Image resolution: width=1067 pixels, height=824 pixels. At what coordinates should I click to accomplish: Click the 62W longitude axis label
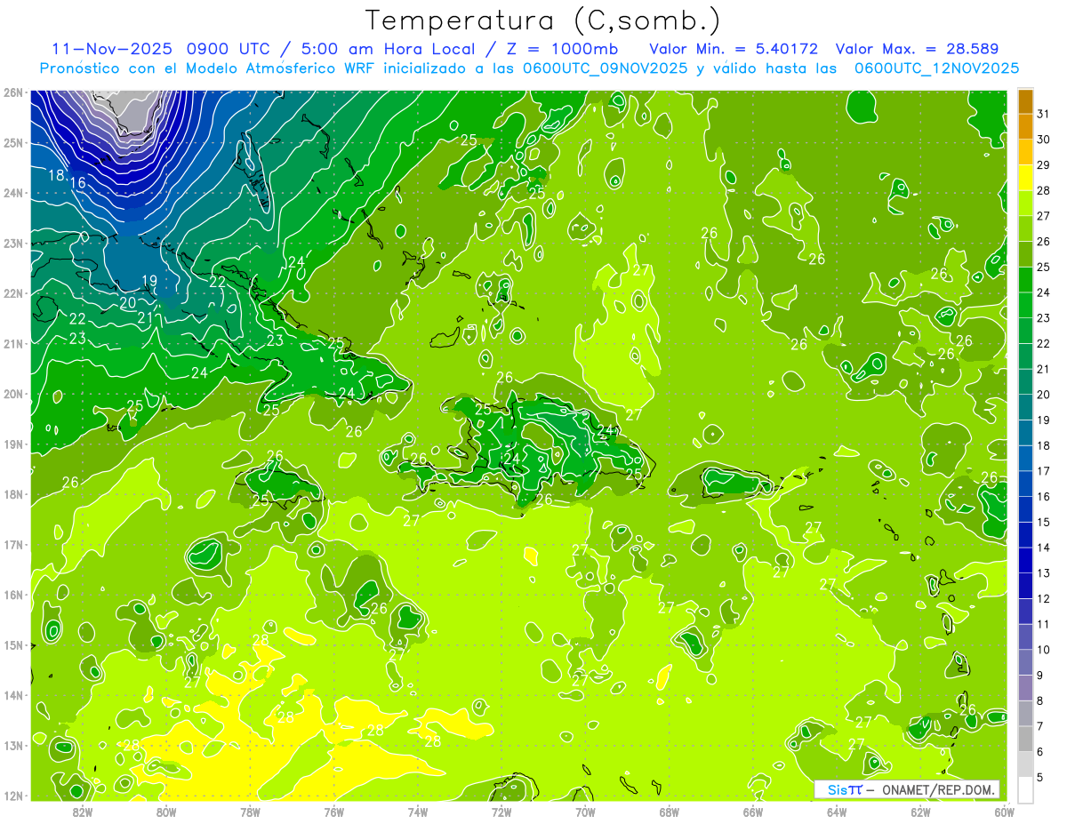(920, 812)
